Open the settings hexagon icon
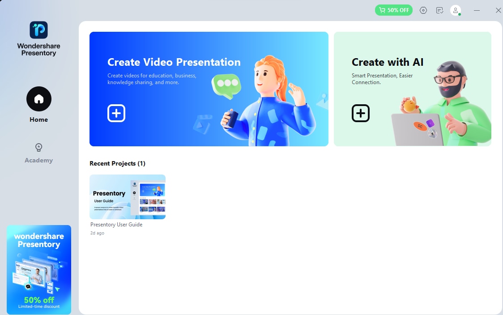The height and width of the screenshot is (315, 503). click(x=423, y=10)
